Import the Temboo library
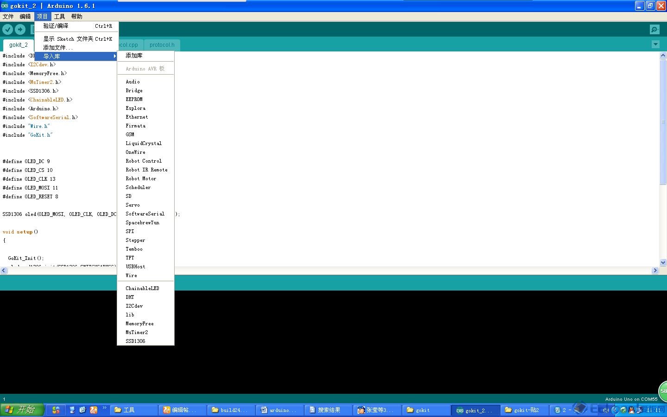 (145, 249)
